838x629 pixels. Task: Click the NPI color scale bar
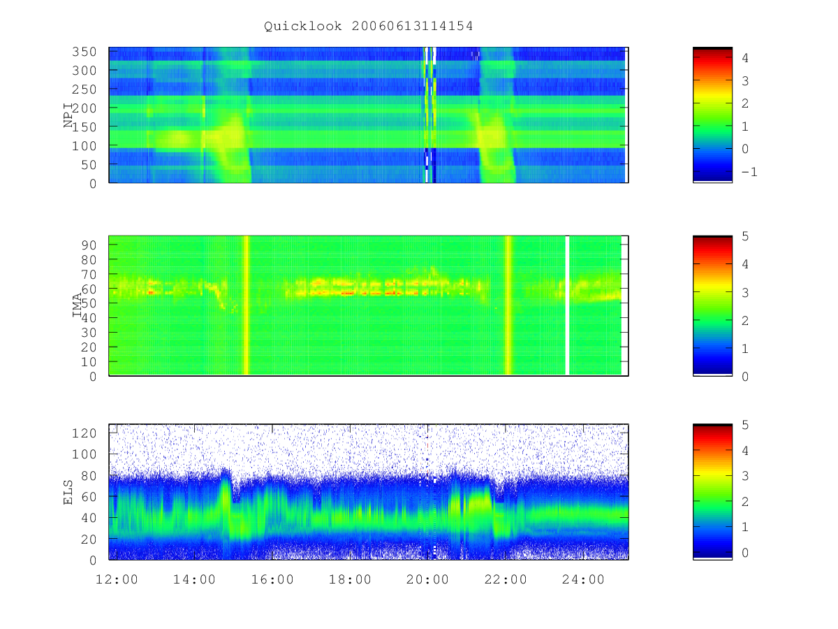coord(712,115)
